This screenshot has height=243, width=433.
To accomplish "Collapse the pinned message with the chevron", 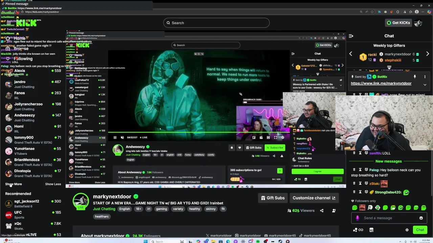I will 425,85.
